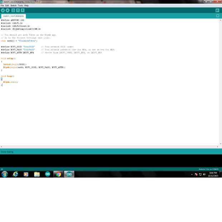This screenshot has width=222, height=222.
Task: Click the active Arduino window taskbar button
Action: click(69, 174)
